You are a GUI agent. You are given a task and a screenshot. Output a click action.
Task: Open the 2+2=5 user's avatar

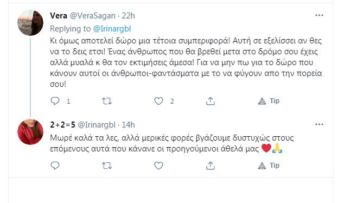[x=30, y=132]
